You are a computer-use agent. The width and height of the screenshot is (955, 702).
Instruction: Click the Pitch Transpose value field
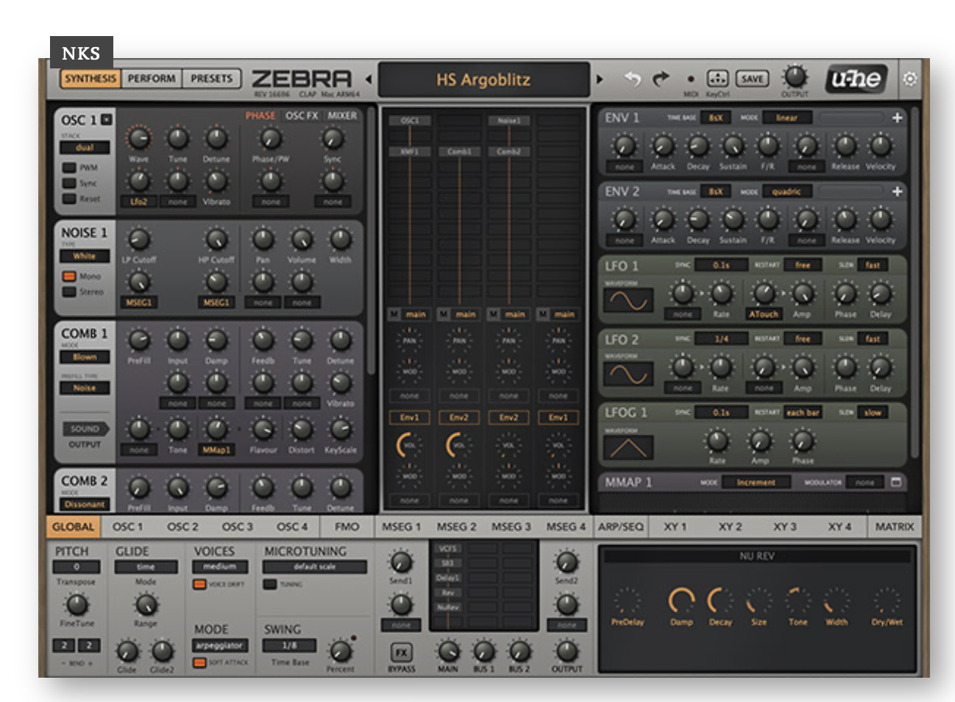pyautogui.click(x=77, y=567)
